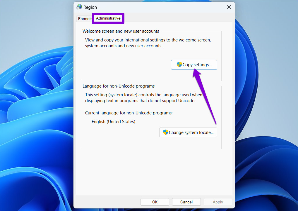Switch to the Formats tab
Image resolution: width=298 pixels, height=211 pixels.
click(85, 19)
